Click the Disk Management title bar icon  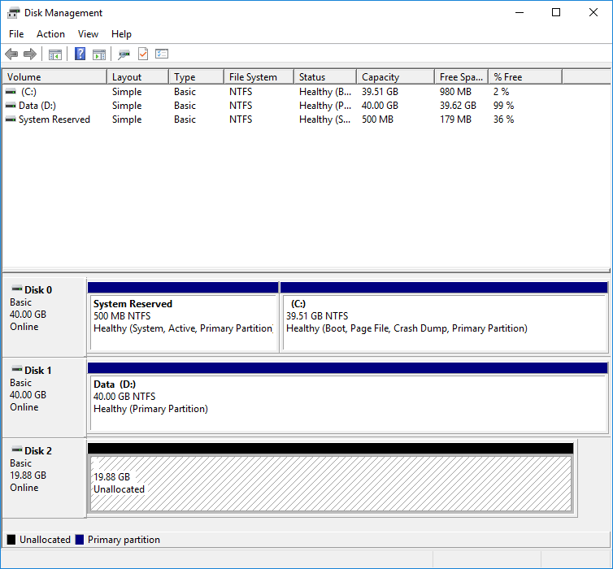14,13
